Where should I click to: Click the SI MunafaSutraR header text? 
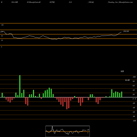(x=34, y=2)
